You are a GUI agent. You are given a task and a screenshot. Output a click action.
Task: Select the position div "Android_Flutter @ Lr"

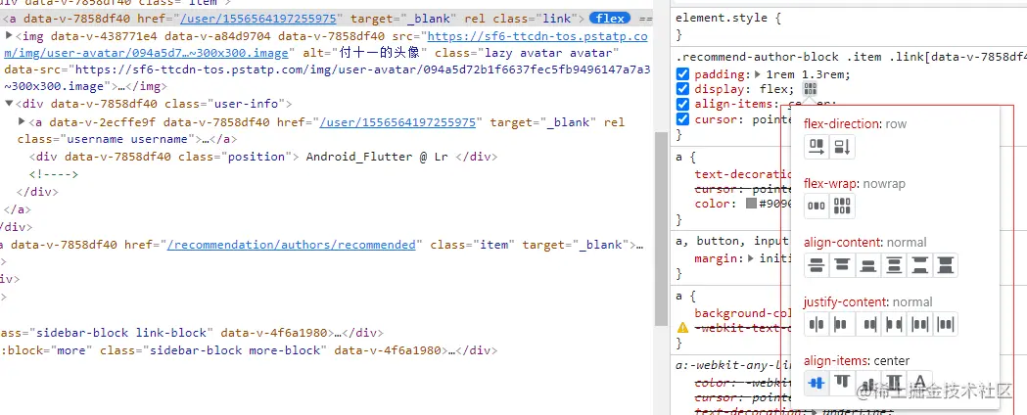coord(263,157)
